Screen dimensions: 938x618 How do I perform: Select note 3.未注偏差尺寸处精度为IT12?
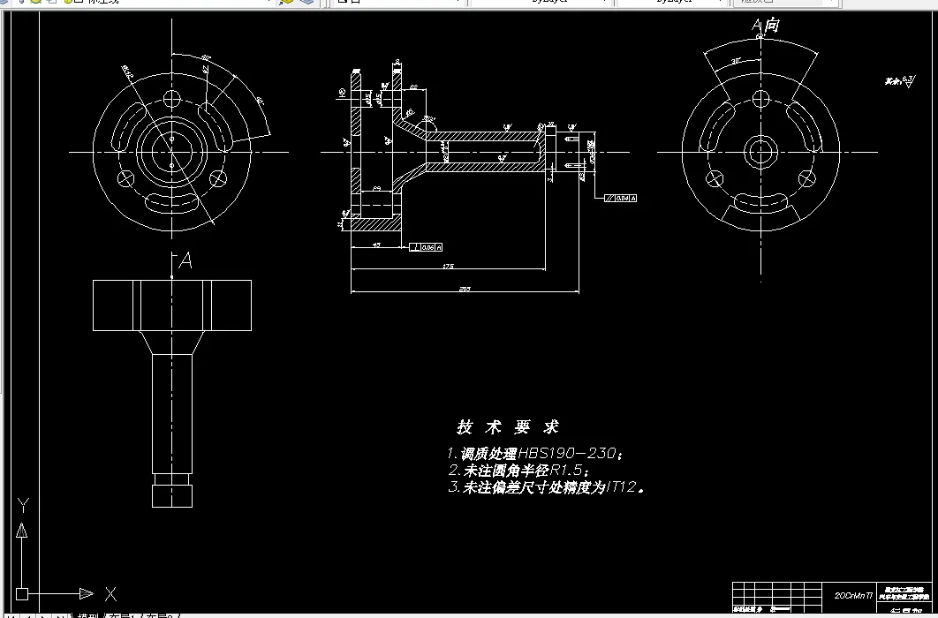(x=546, y=487)
